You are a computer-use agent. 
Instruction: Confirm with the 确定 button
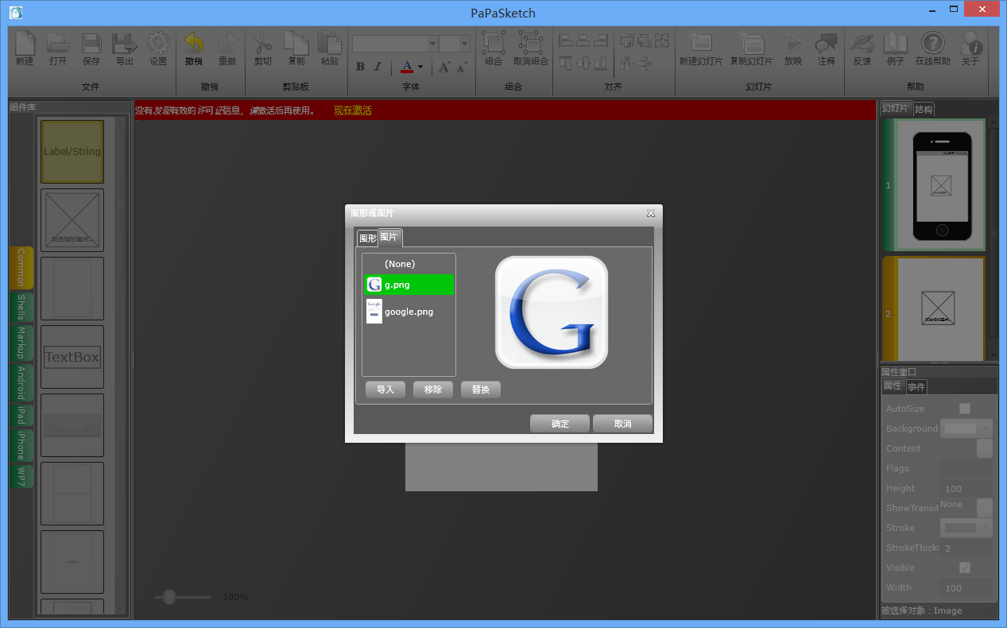[560, 424]
